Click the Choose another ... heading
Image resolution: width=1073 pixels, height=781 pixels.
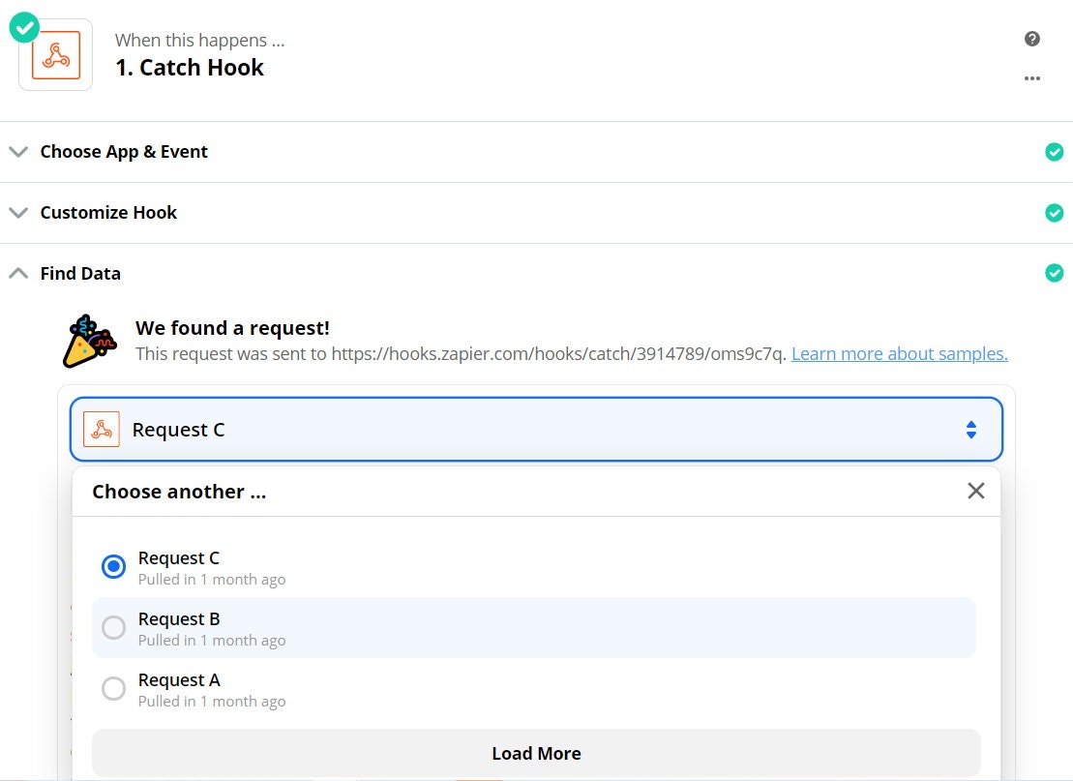pyautogui.click(x=179, y=492)
